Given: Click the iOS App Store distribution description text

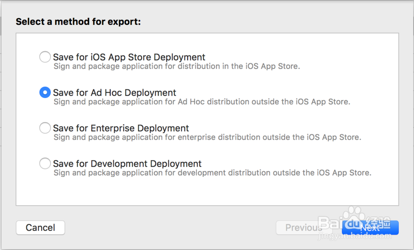Looking at the screenshot, I should [x=177, y=66].
